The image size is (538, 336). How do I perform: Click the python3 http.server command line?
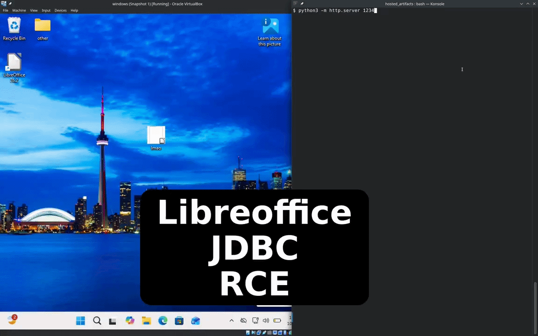(336, 11)
